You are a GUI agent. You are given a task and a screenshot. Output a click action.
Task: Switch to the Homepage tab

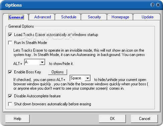pos(120,17)
